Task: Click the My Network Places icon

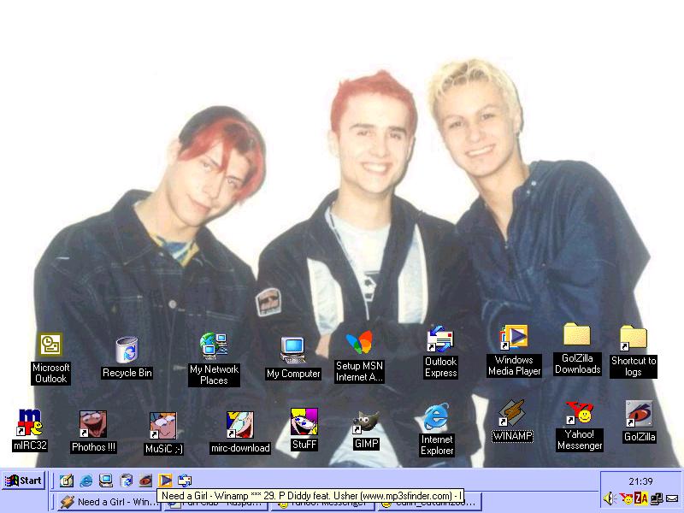Action: coord(213,346)
